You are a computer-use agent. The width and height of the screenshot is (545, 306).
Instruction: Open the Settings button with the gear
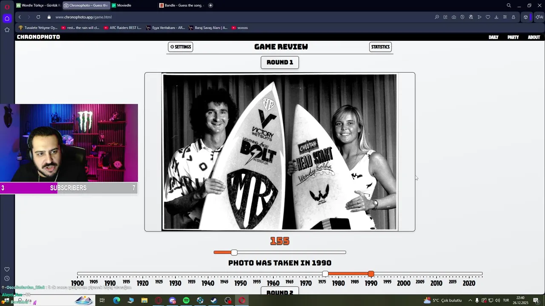[181, 47]
